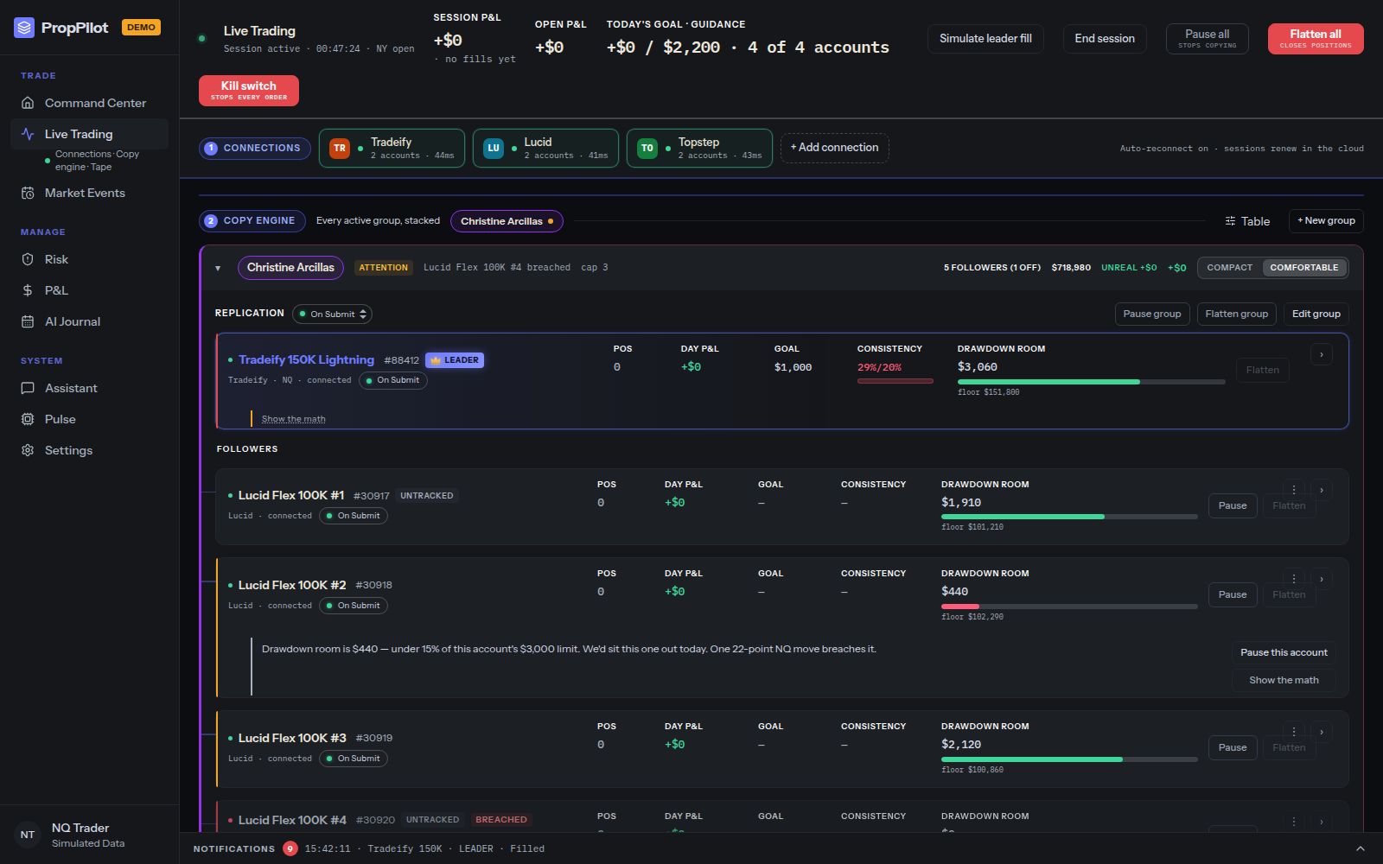Open more options for Lucid Flex 100K #2
Image resolution: width=1383 pixels, height=864 pixels.
[x=1294, y=579]
